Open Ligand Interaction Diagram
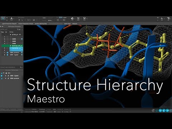 pyautogui.click(x=9, y=24)
